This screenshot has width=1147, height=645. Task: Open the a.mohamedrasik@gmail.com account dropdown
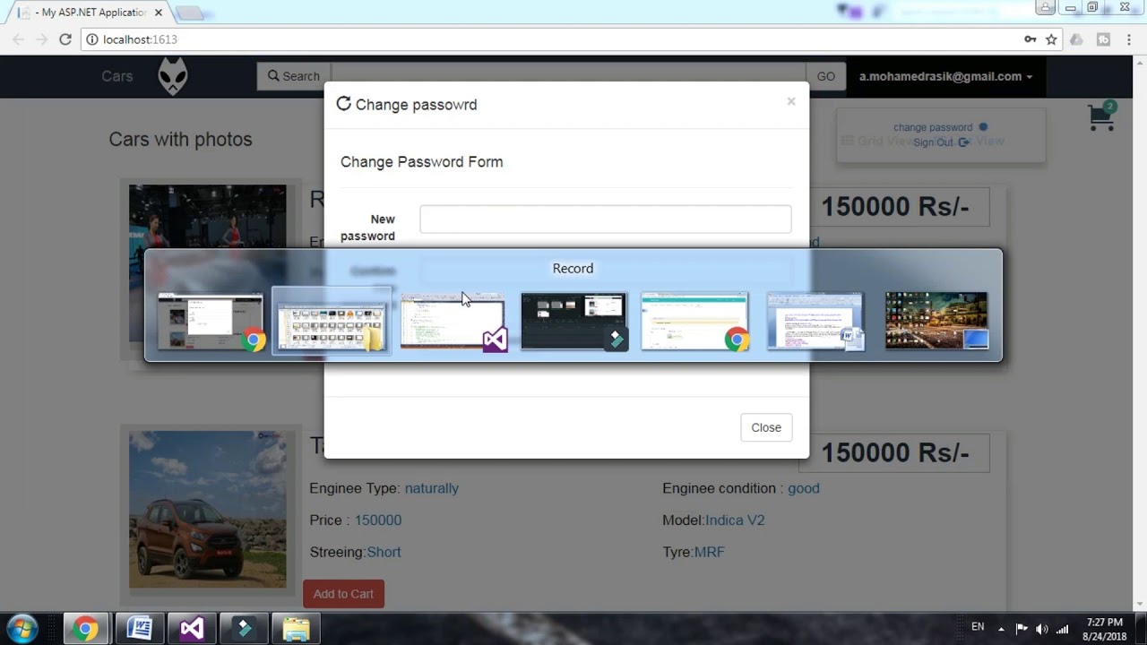coord(945,76)
